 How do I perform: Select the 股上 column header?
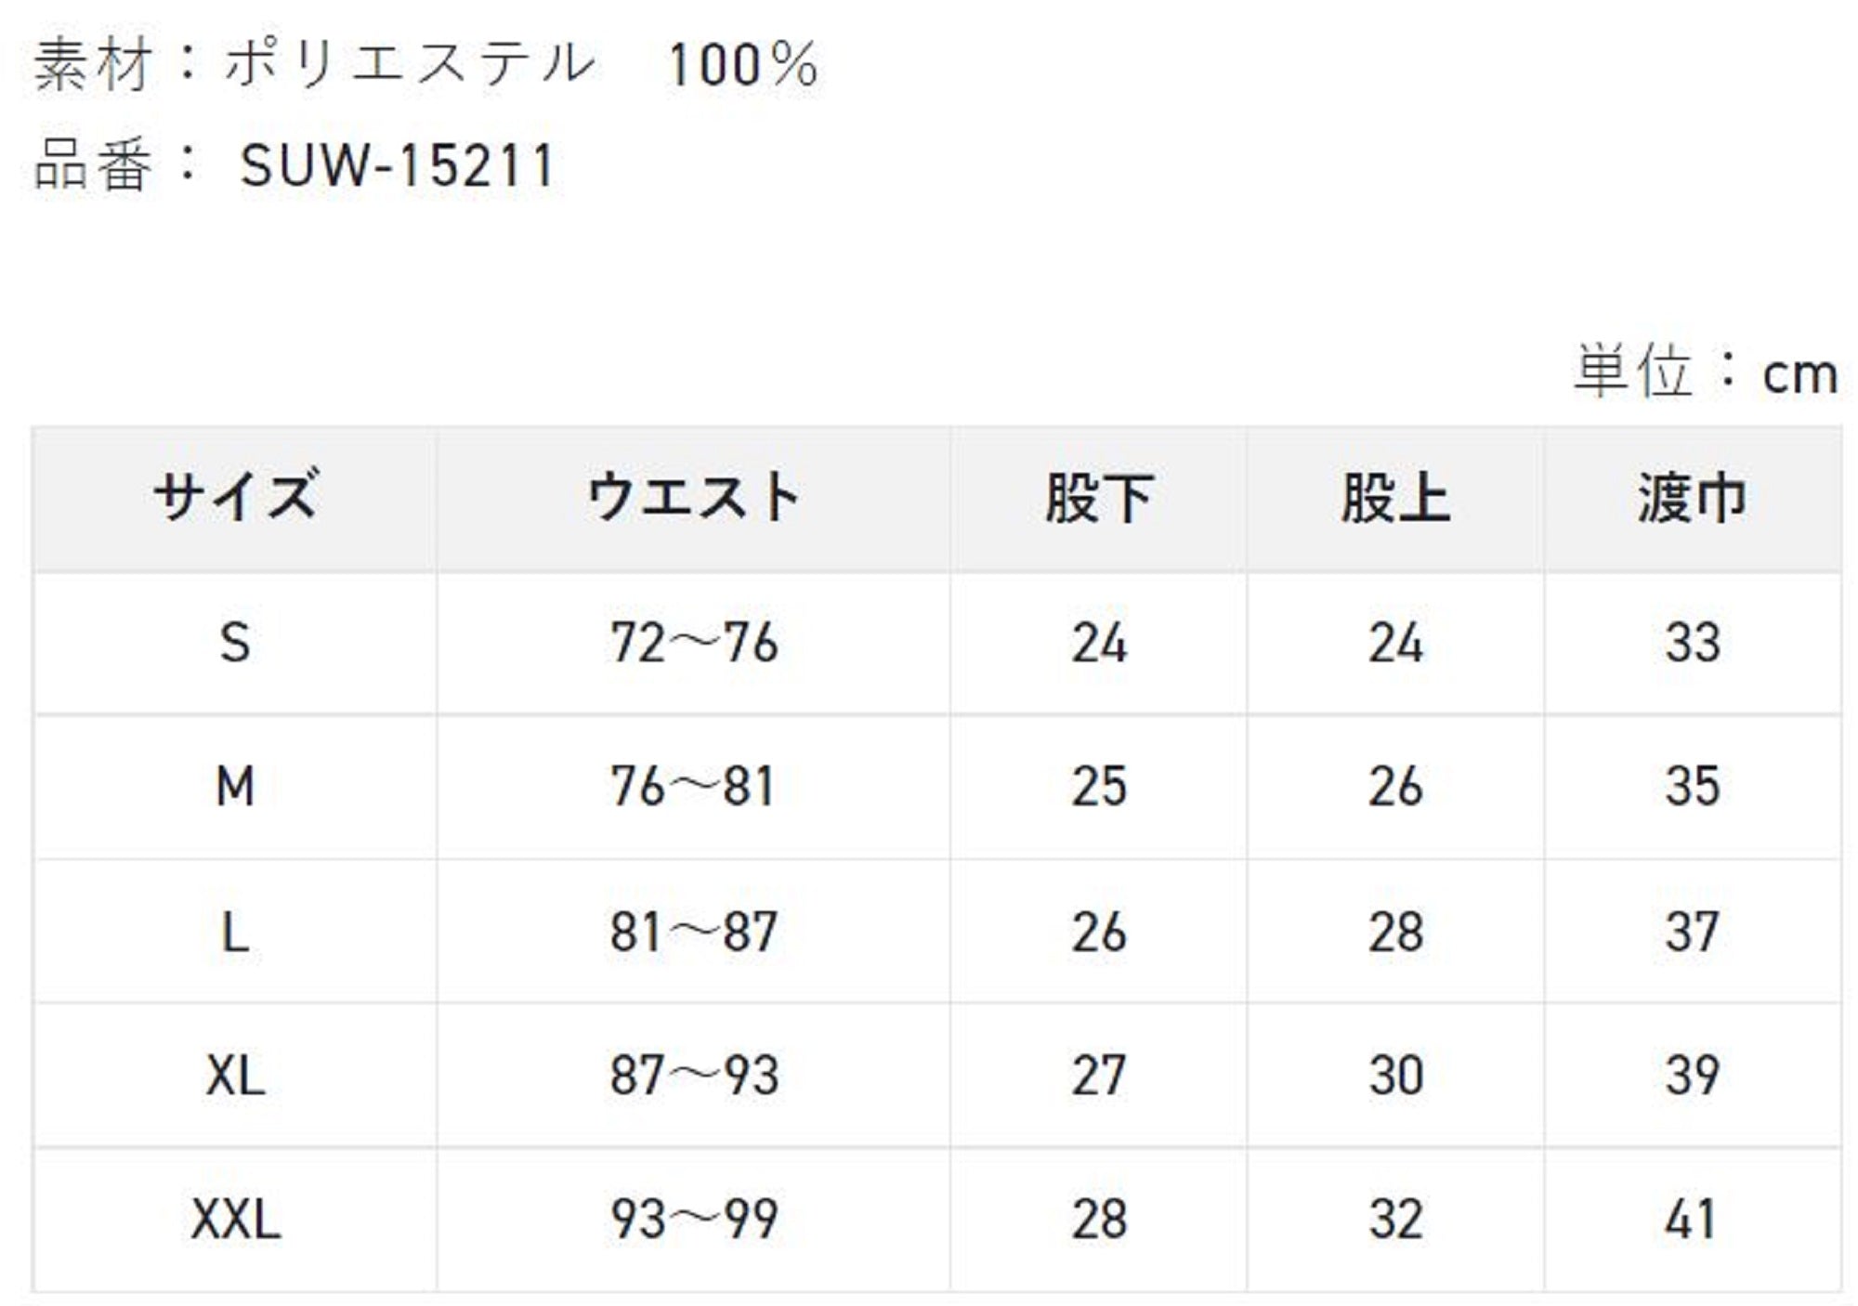point(1395,498)
